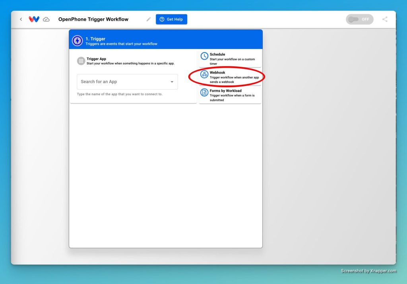The image size is (407, 284).
Task: Click the 'Trigger App' label
Action: (96, 59)
